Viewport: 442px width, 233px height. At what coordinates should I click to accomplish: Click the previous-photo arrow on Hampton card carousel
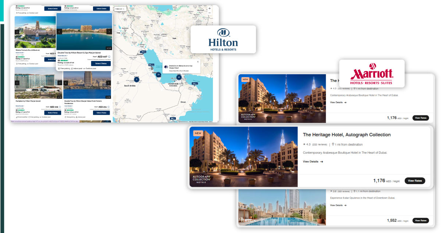coord(17,83)
